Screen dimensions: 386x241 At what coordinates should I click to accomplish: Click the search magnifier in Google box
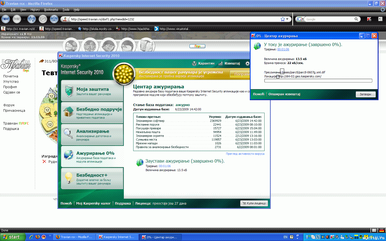[356, 19]
